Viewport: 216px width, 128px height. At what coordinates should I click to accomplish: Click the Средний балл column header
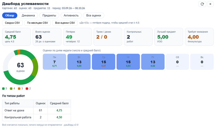pyautogui.click(x=59, y=103)
